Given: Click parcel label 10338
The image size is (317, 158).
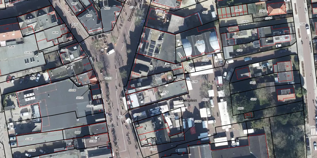Looking at the screenshot, I should (x=72, y=90).
